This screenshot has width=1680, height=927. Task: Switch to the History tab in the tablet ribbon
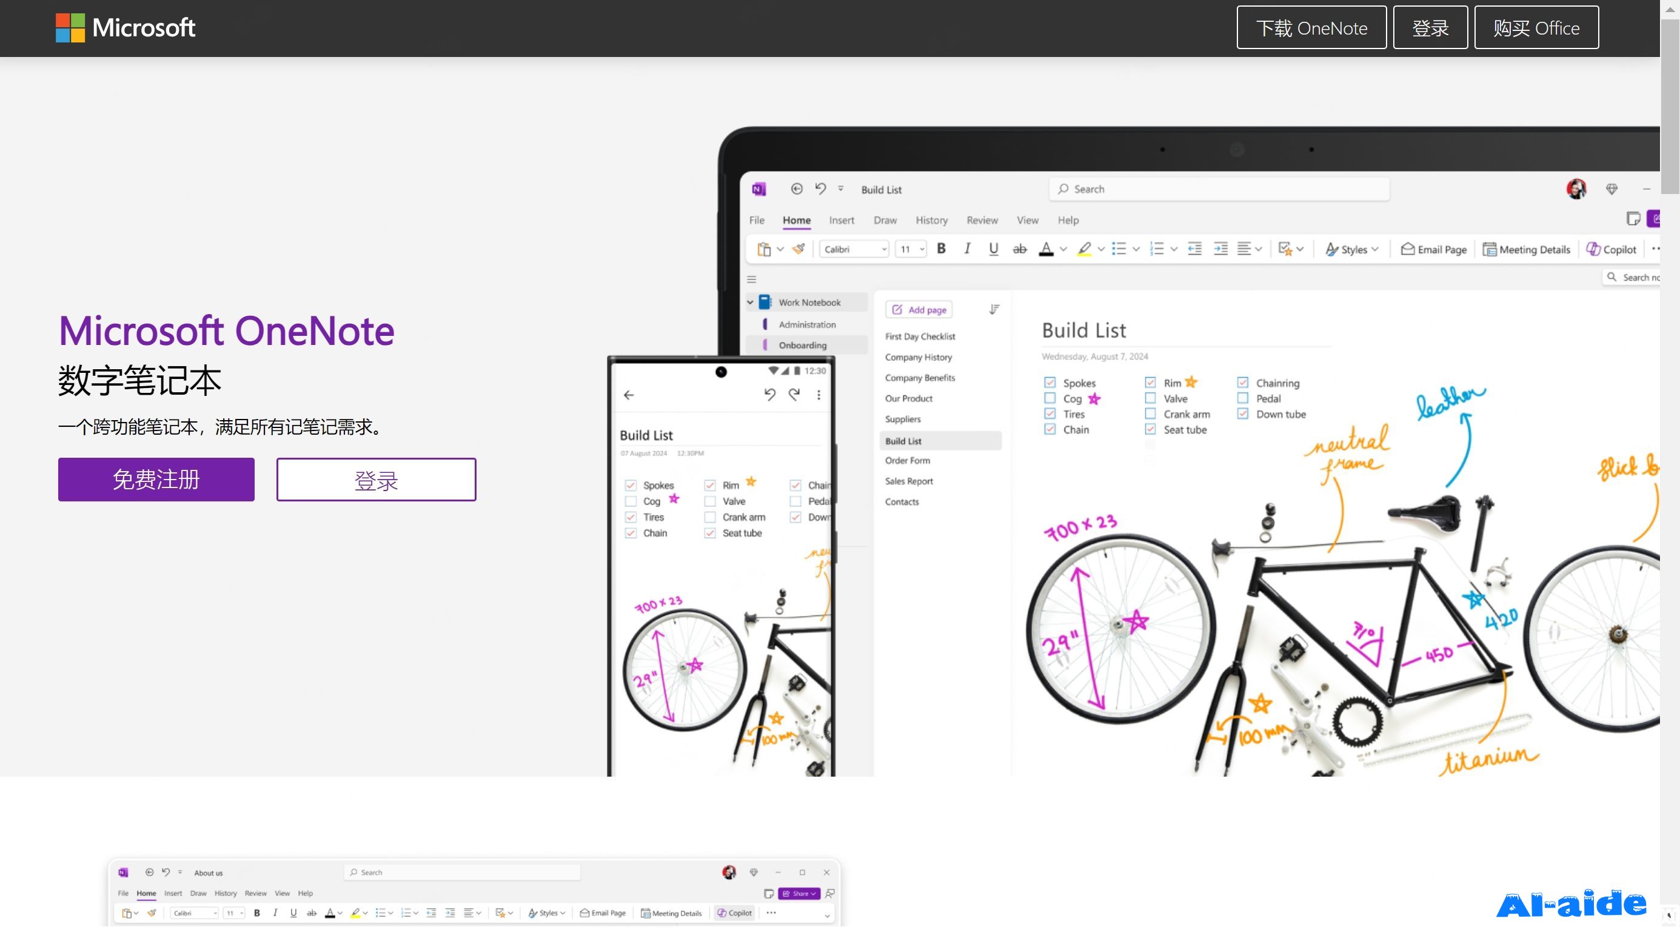[931, 221]
